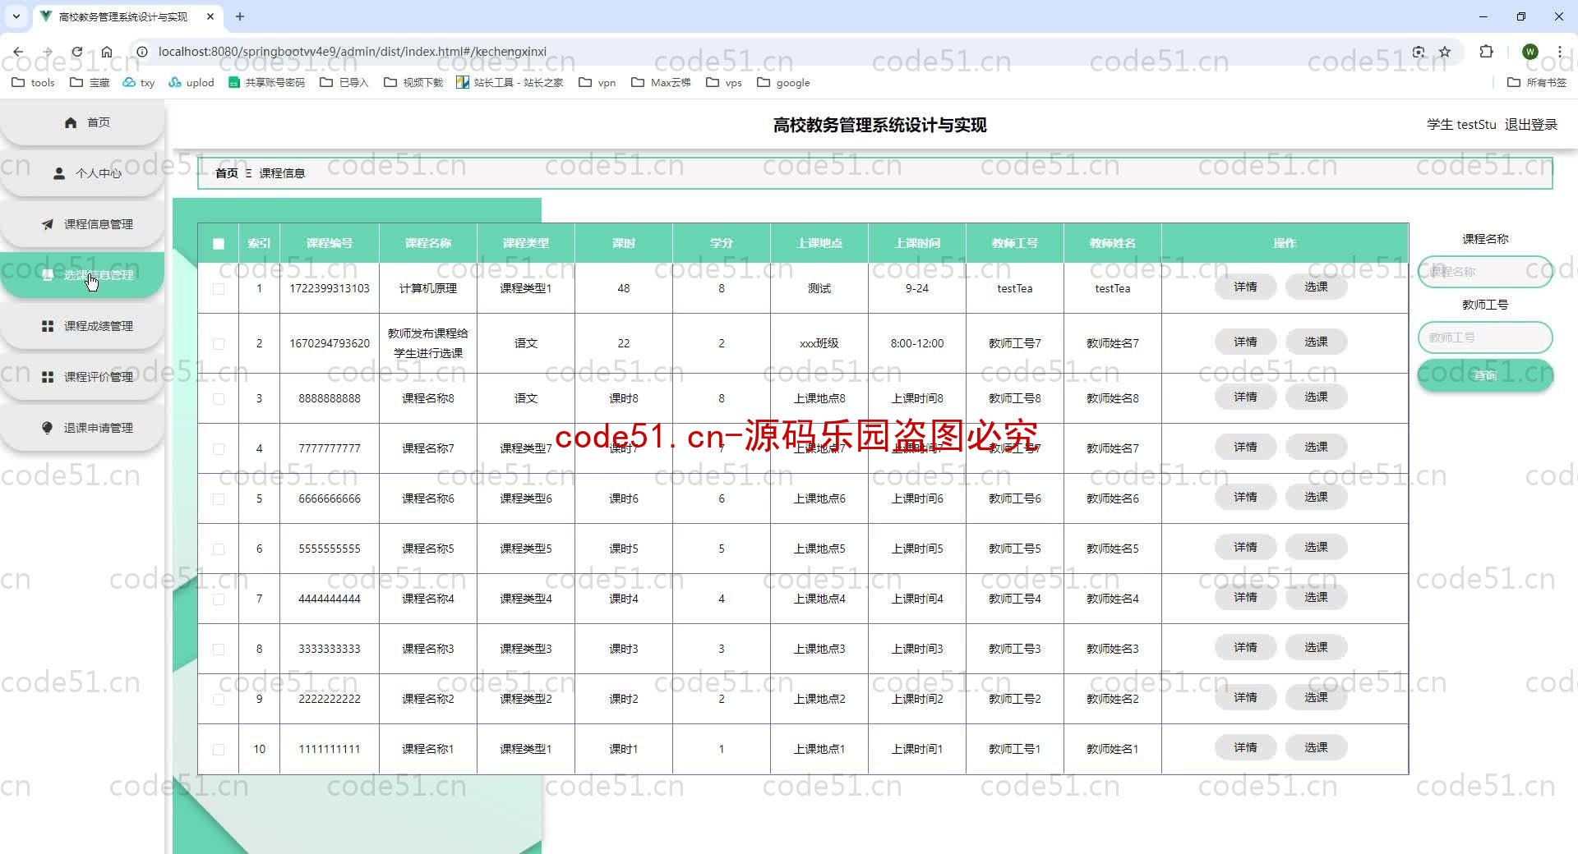Toggle the select-all header checkbox
Screen dimensions: 1578x854
pos(219,244)
